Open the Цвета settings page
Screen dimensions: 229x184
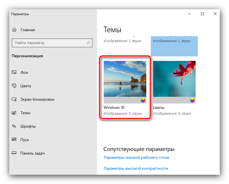point(26,86)
